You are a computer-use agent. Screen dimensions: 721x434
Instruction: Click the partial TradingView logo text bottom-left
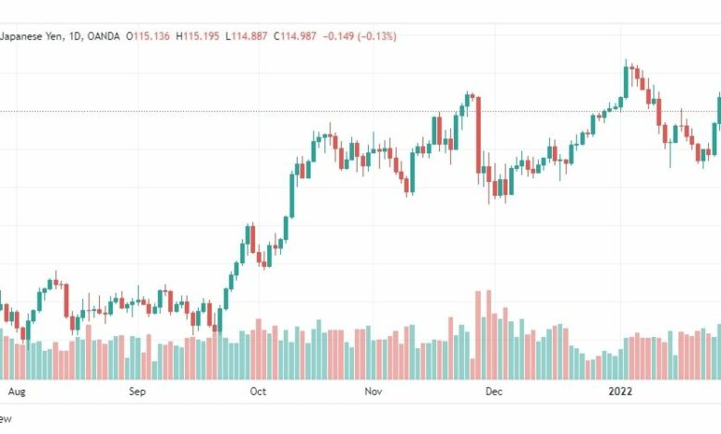6,419
